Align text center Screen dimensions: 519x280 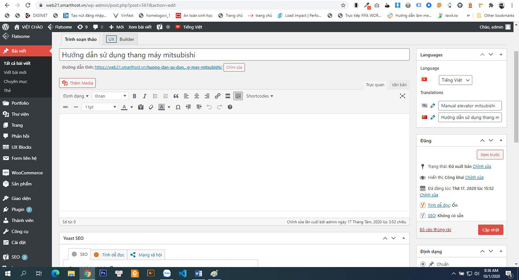point(197,96)
